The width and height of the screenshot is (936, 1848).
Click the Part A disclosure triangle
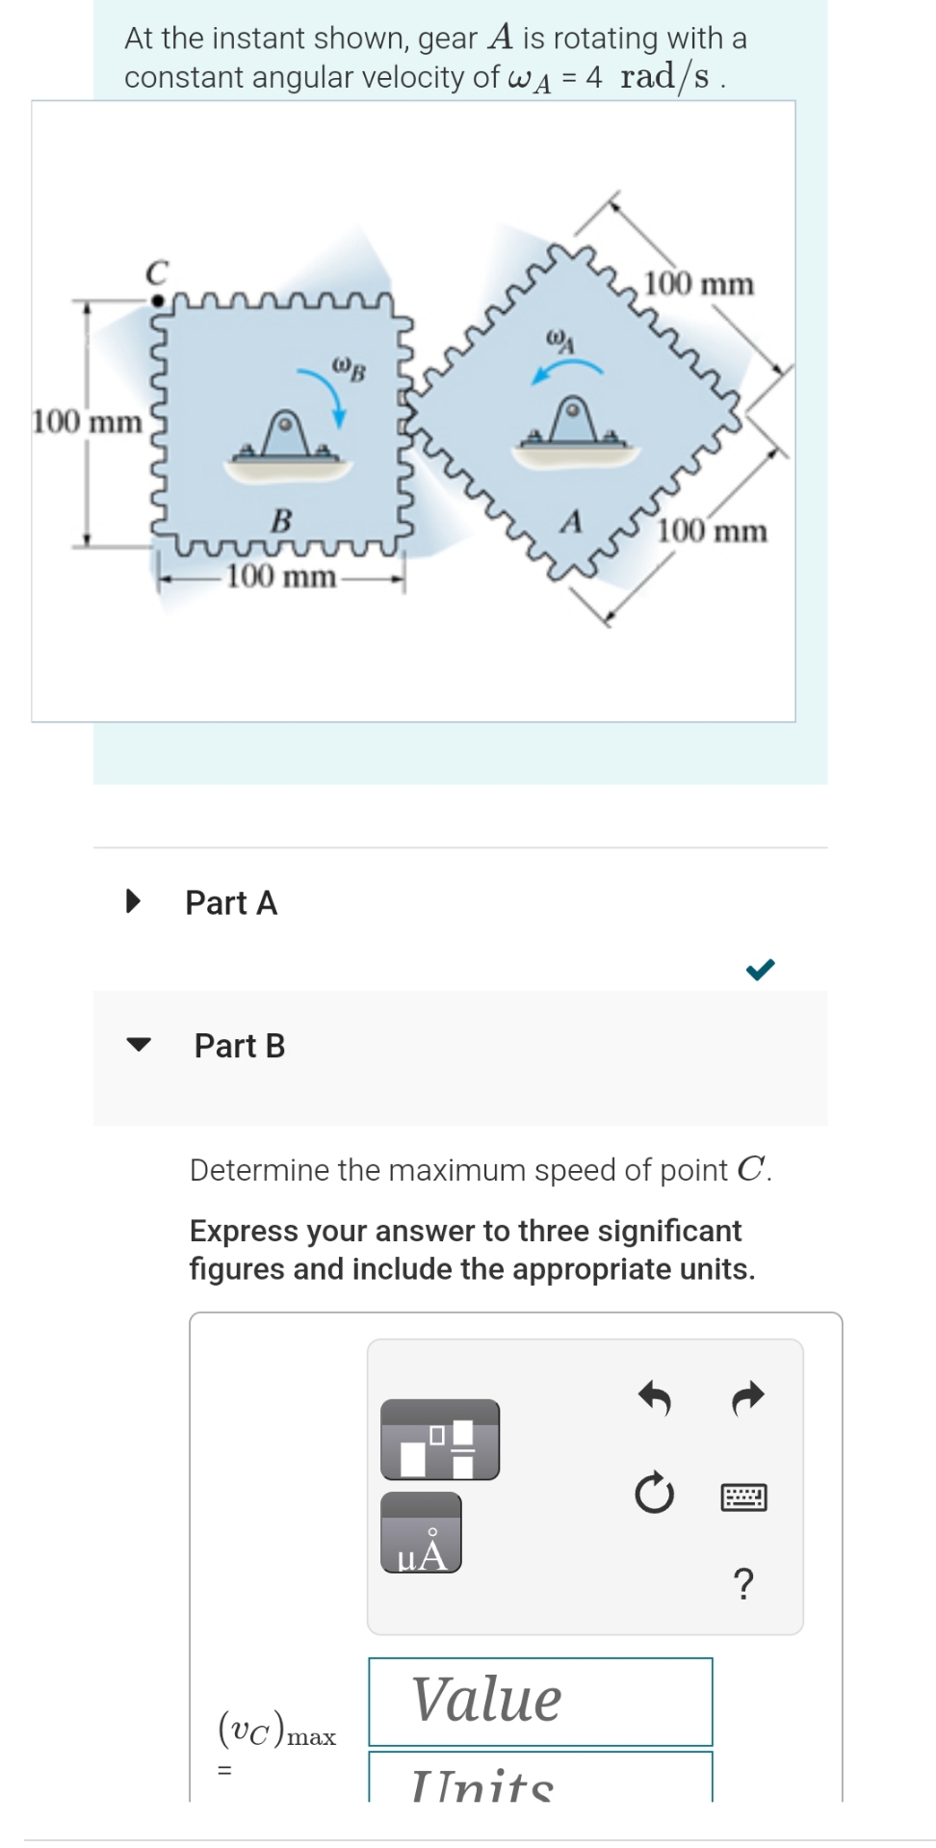pos(135,901)
